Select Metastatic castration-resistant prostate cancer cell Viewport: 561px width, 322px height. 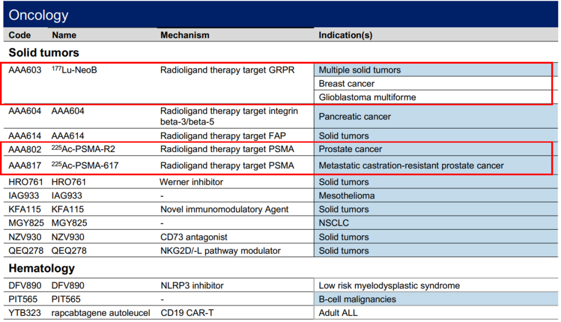pos(411,166)
